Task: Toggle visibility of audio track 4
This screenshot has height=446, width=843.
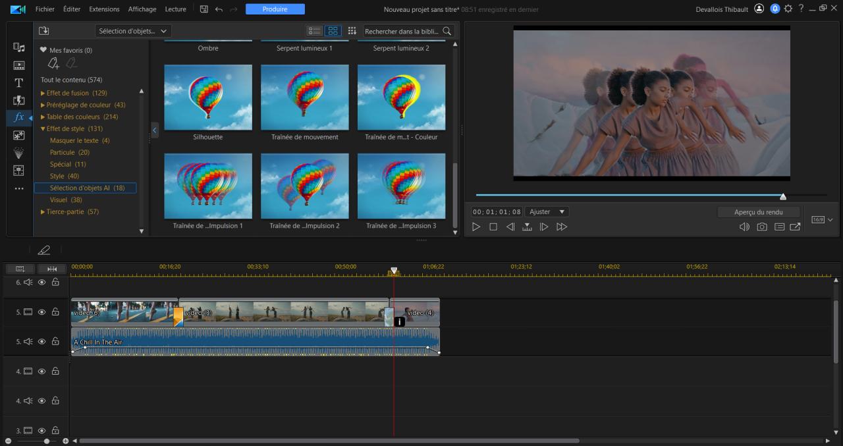Action: coord(41,401)
